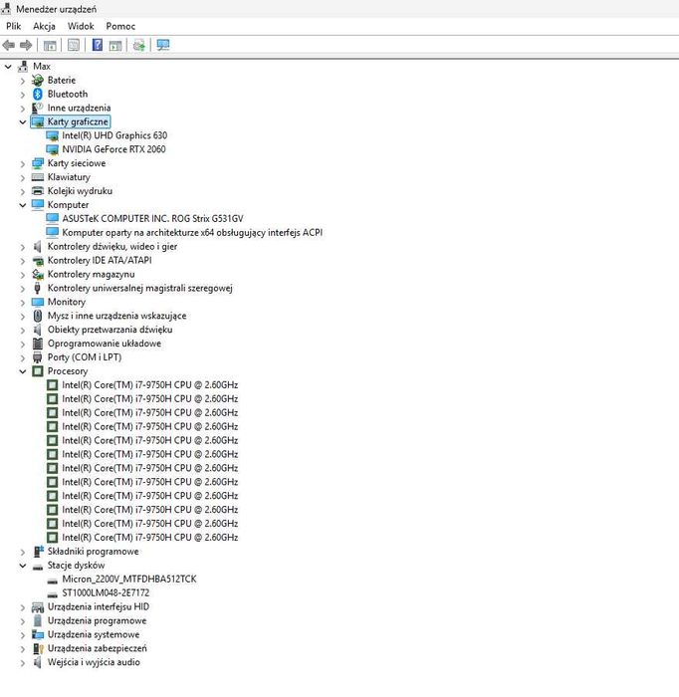The height and width of the screenshot is (697, 679).
Task: Collapse the Max root node
Action: 8,67
